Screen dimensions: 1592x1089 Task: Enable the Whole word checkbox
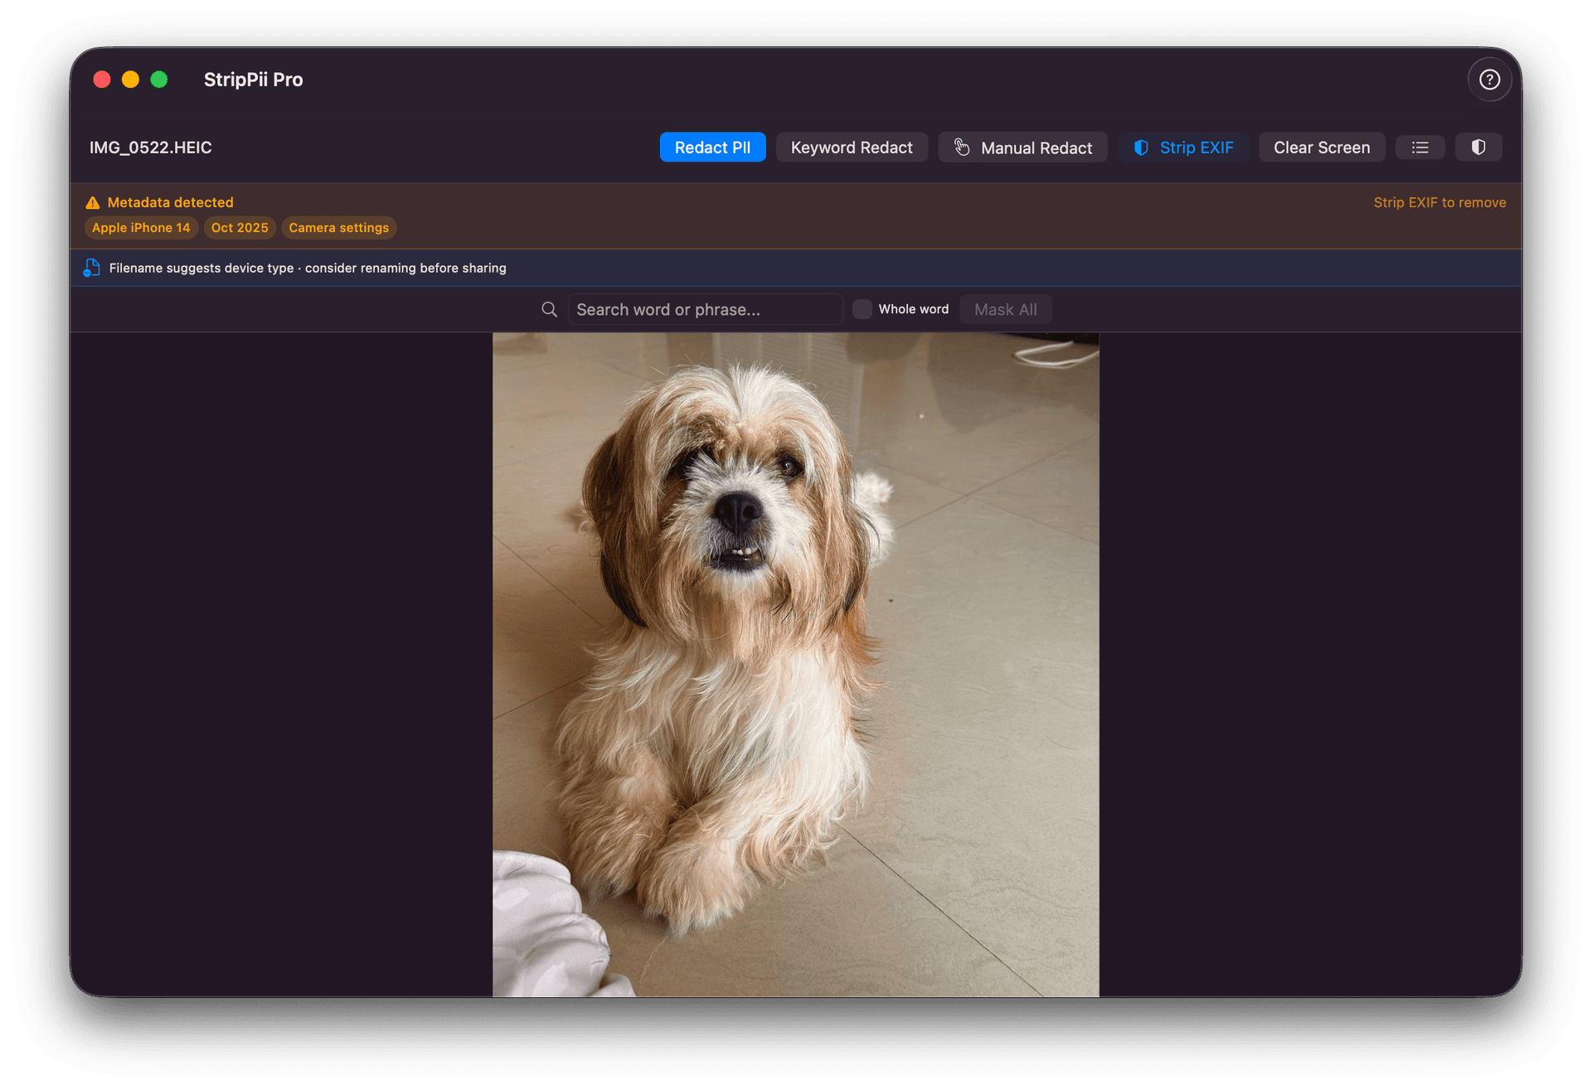point(862,309)
